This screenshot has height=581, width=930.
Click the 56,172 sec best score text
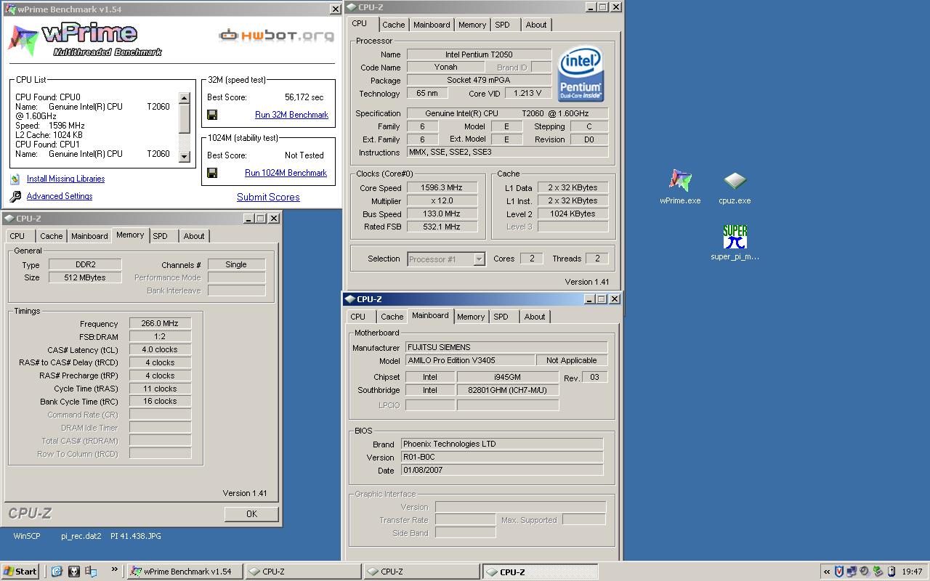coord(304,97)
